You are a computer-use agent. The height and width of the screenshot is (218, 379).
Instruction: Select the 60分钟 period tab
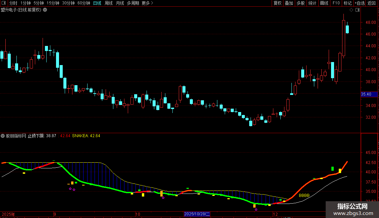coord(84,3)
